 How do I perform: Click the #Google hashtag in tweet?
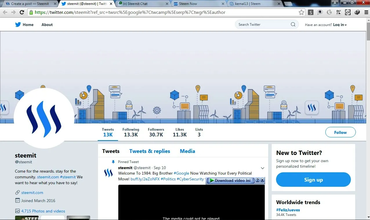(181, 173)
